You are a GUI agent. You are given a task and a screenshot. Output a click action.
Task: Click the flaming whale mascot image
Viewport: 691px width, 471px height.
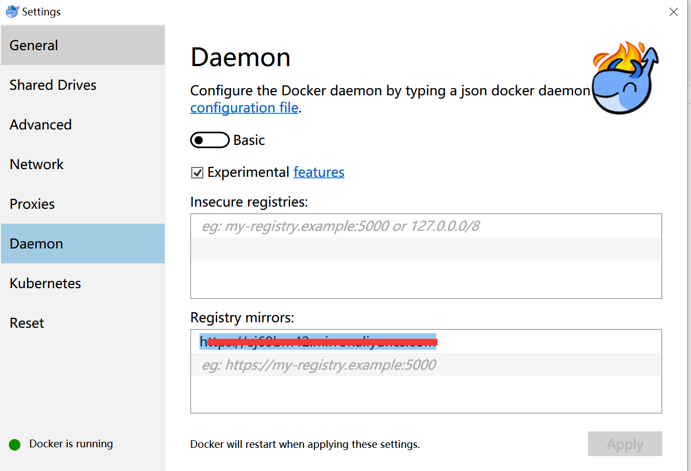[625, 78]
